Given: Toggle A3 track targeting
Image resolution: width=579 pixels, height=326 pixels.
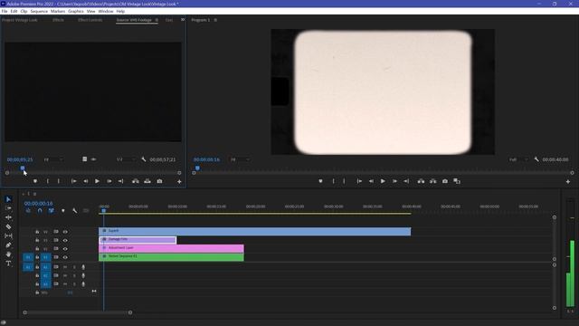Looking at the screenshot, I should point(45,284).
